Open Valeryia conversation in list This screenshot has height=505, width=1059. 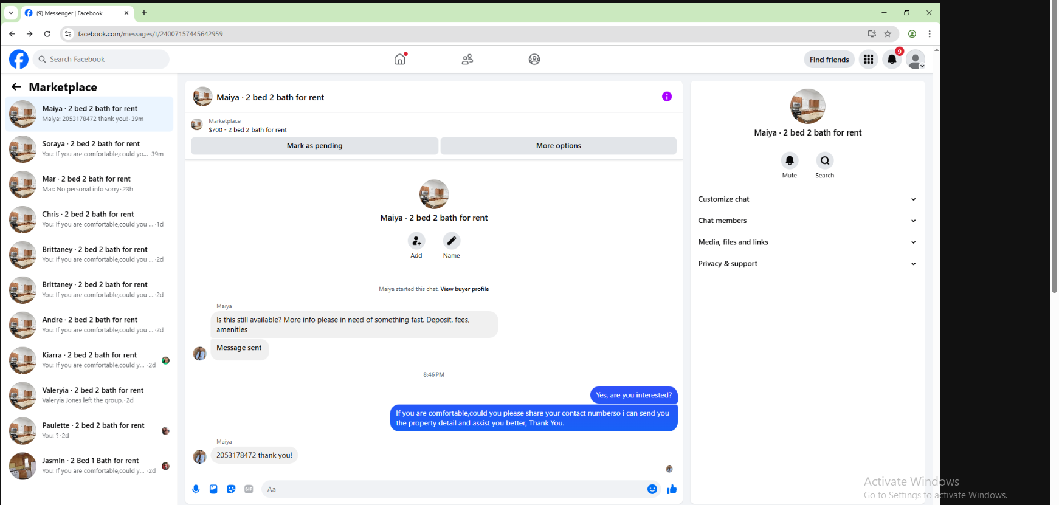(x=89, y=396)
